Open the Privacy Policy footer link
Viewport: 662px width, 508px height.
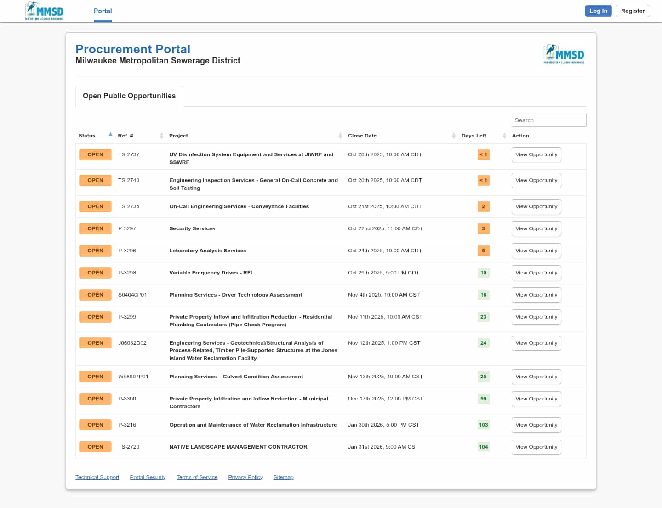[x=245, y=477]
